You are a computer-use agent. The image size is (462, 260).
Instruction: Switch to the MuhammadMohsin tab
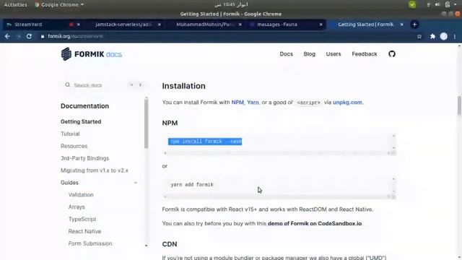click(205, 25)
